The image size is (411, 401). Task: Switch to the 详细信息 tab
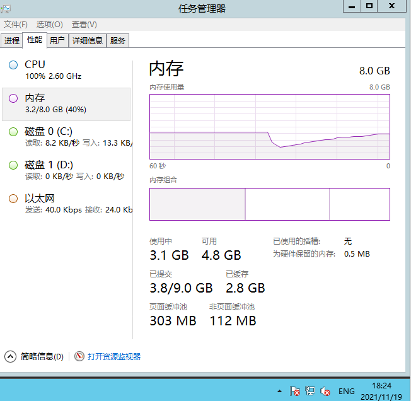[x=87, y=40]
